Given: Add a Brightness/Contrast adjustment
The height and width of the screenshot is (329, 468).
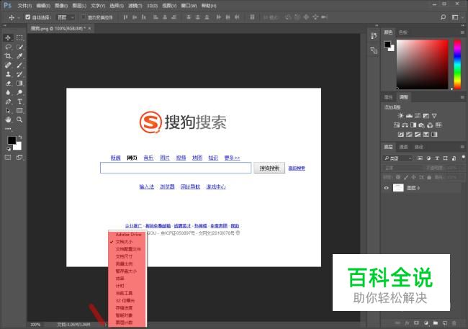Looking at the screenshot, I should (400, 115).
